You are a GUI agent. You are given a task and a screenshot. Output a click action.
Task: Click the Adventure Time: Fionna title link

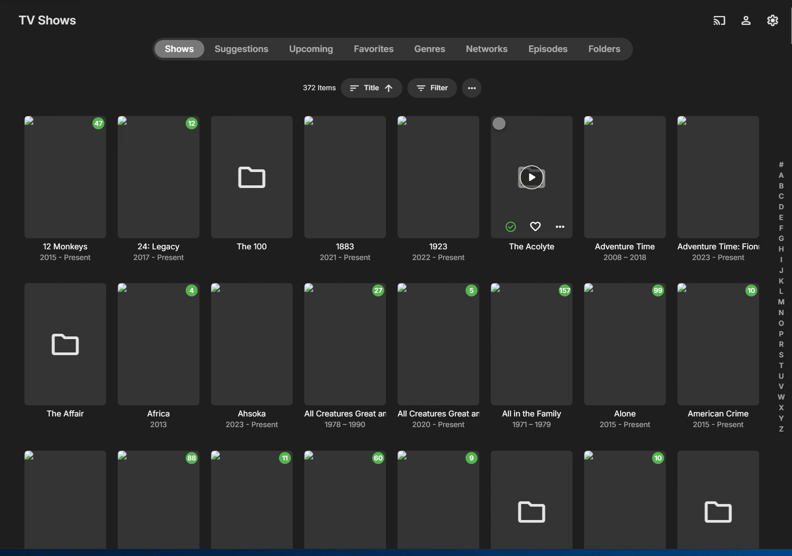coord(718,247)
